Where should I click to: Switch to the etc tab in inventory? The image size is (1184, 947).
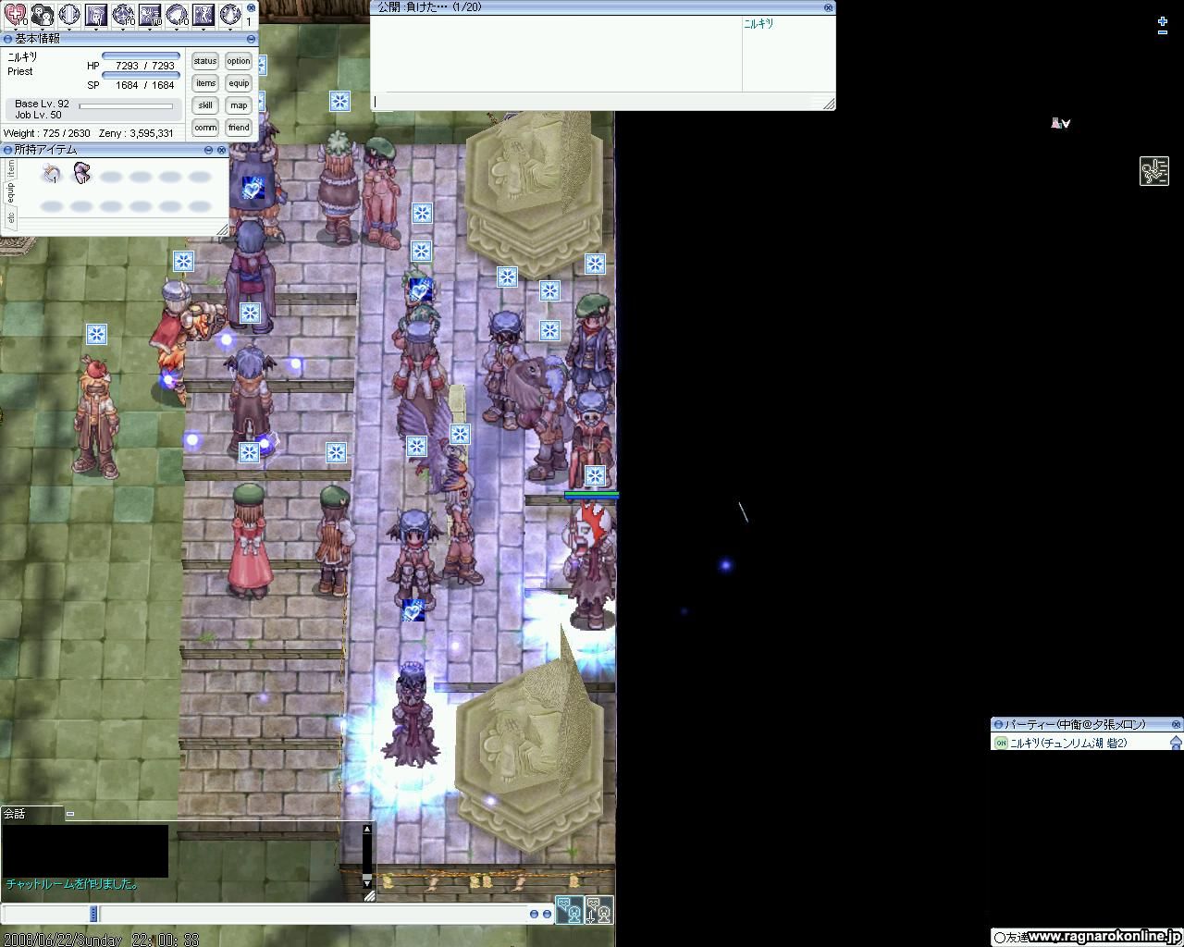pyautogui.click(x=10, y=218)
